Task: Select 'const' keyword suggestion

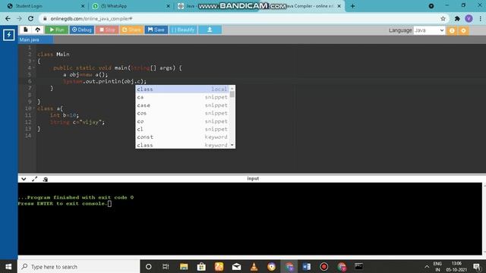Action: click(x=182, y=136)
